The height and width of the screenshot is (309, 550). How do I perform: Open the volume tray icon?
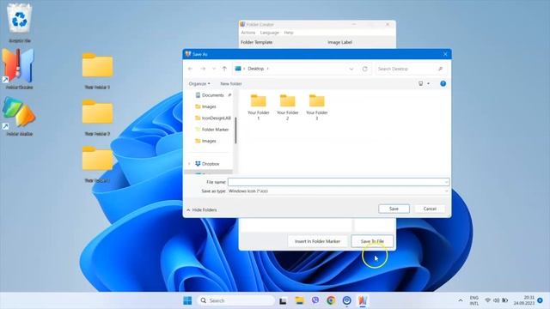[496, 300]
